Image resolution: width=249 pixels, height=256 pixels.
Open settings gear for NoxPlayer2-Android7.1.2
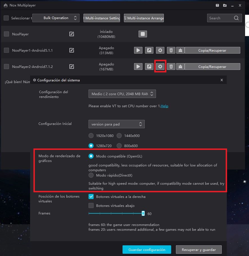click(x=160, y=67)
